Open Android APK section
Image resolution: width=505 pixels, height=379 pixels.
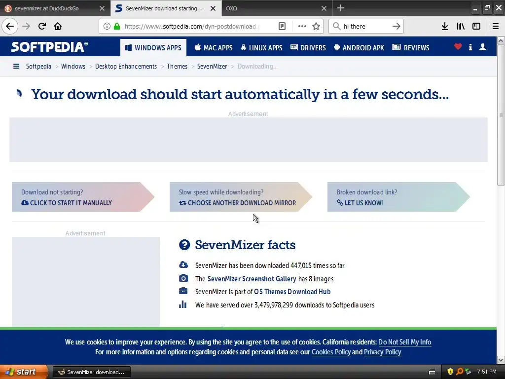359,48
